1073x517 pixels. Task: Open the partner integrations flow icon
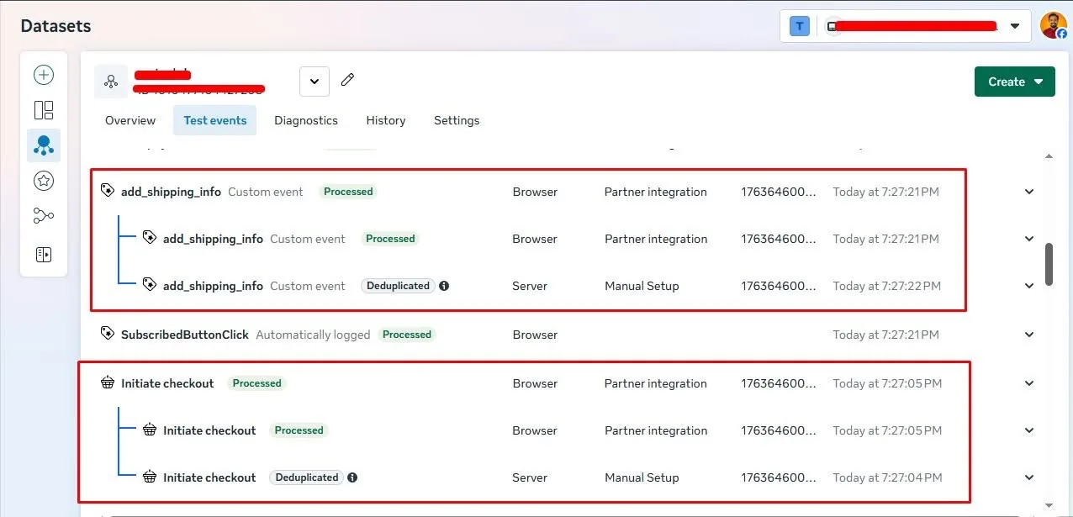(44, 216)
